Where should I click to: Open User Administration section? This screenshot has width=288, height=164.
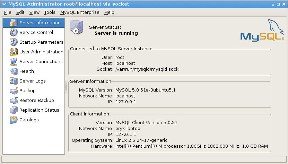(x=34, y=52)
